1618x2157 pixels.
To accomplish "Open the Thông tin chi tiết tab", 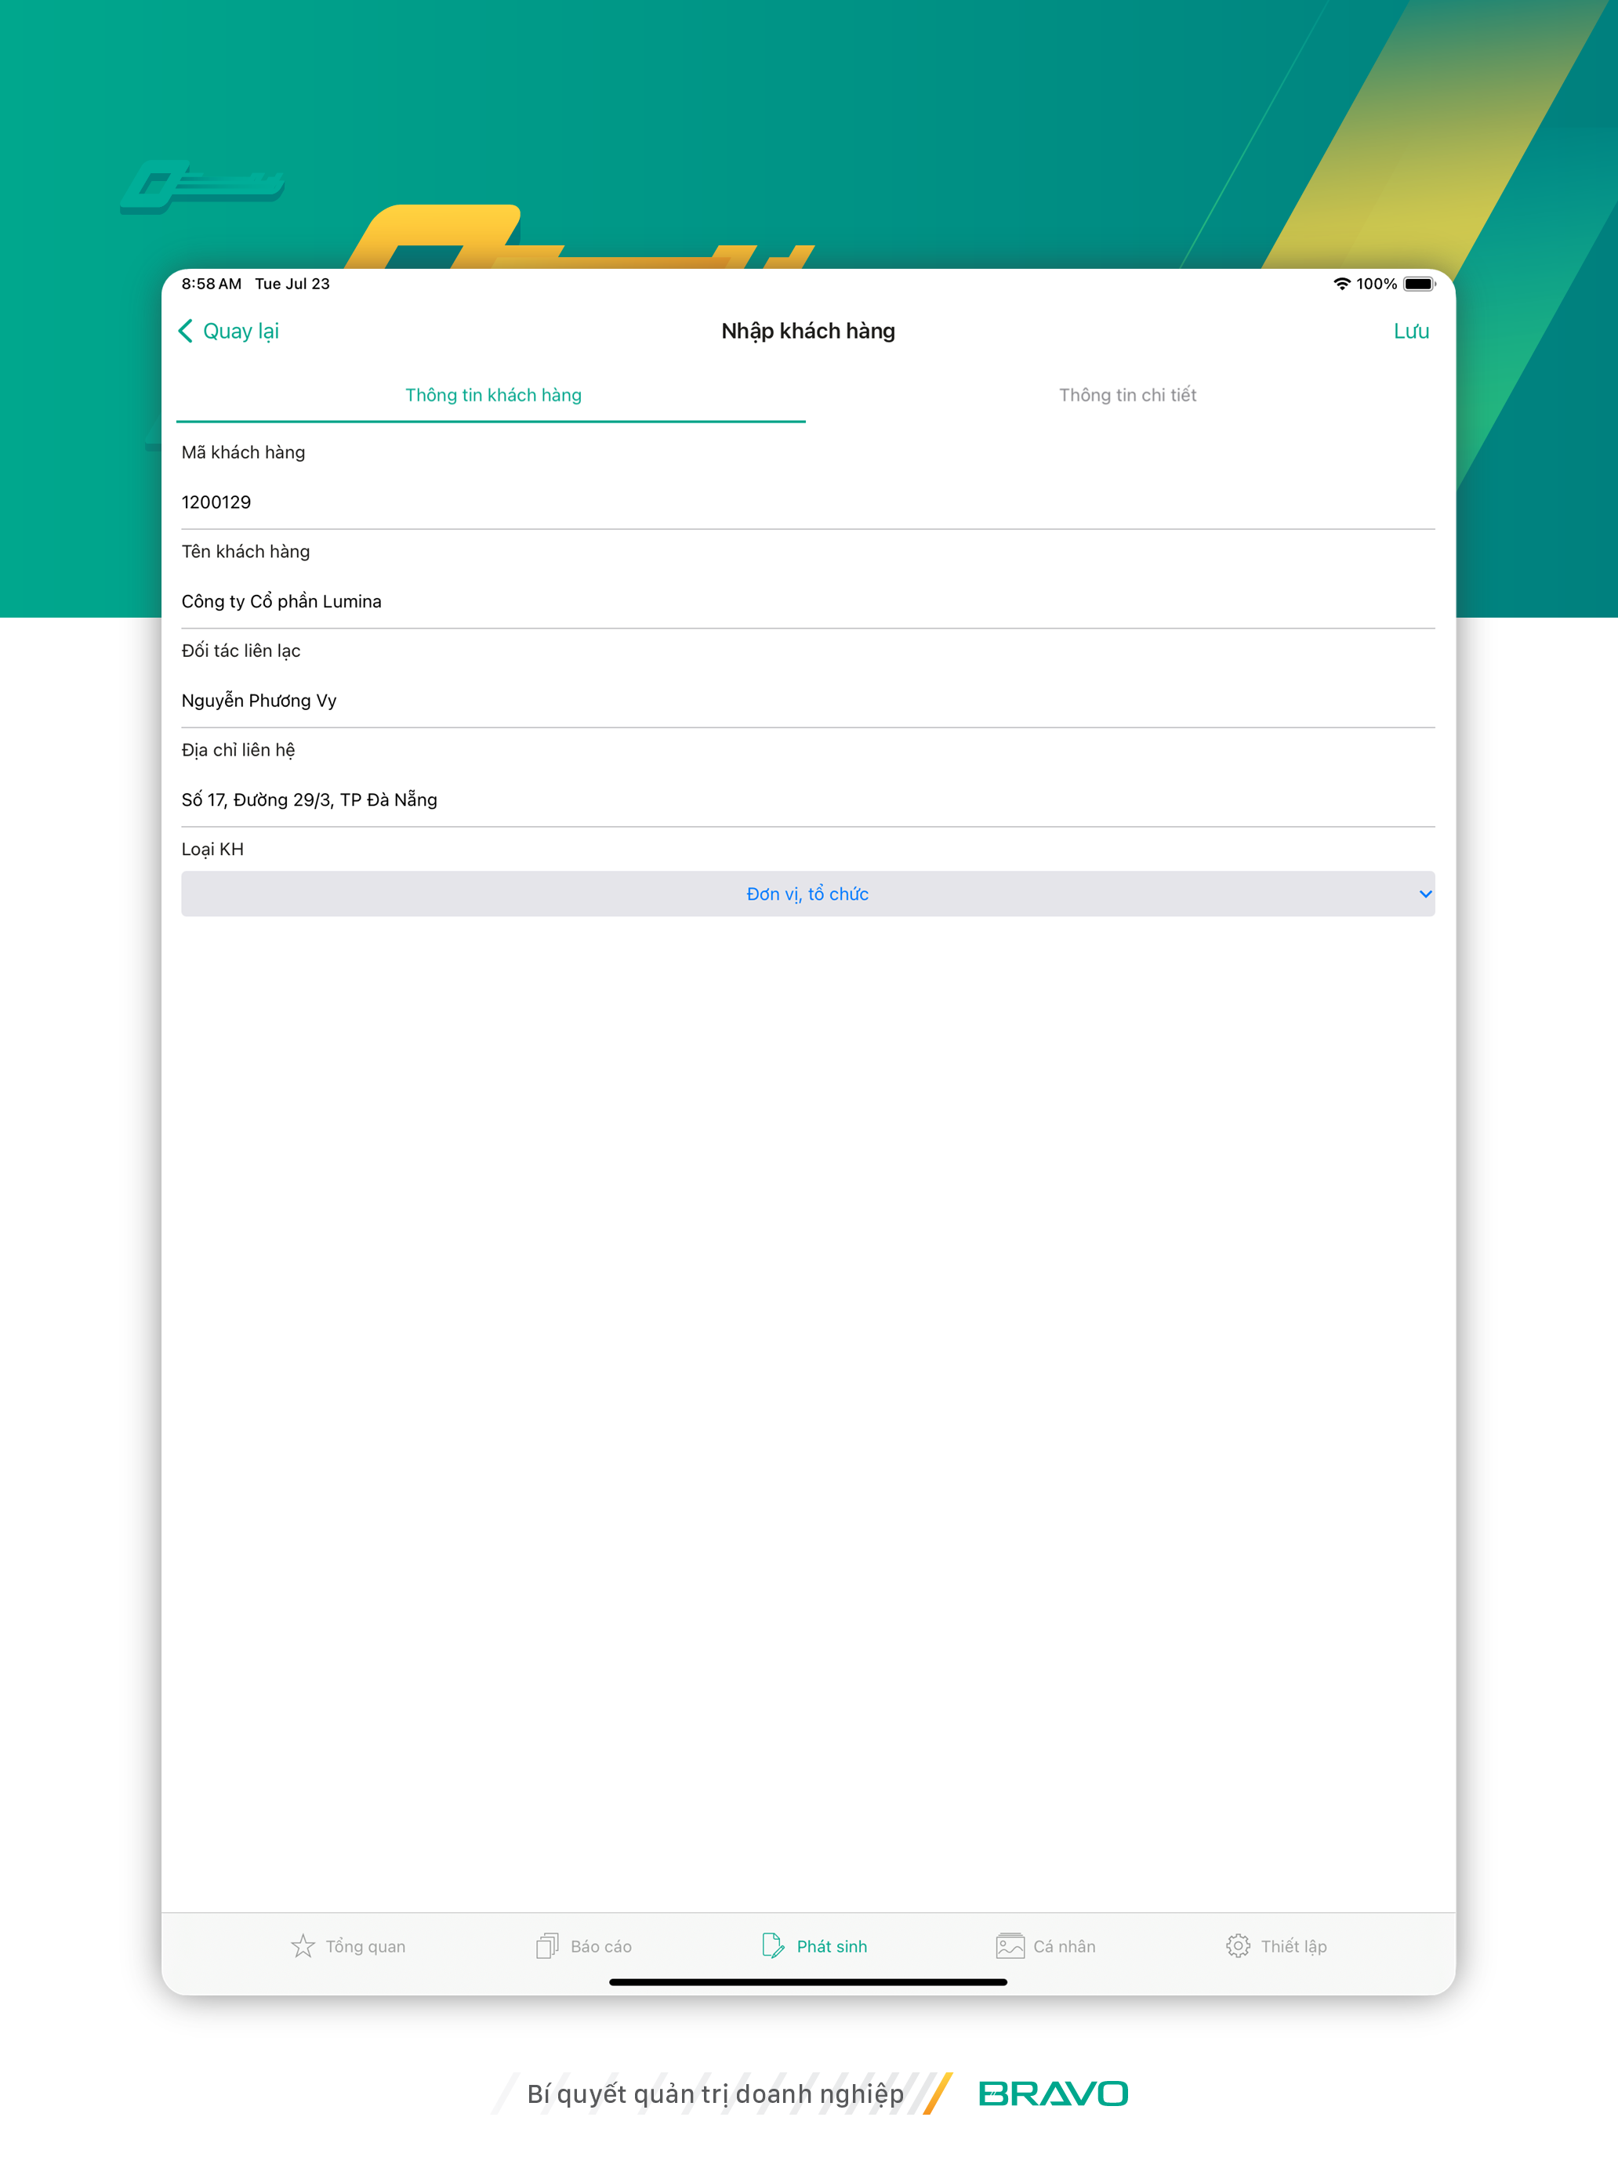I will (x=1127, y=395).
